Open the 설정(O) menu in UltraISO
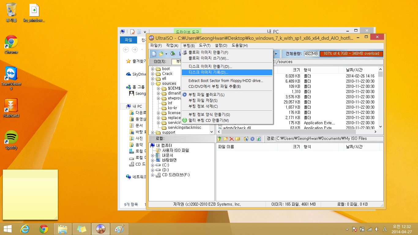The width and height of the screenshot is (418, 235). point(221,46)
